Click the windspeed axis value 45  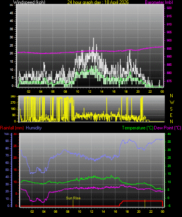[x=11, y=13]
